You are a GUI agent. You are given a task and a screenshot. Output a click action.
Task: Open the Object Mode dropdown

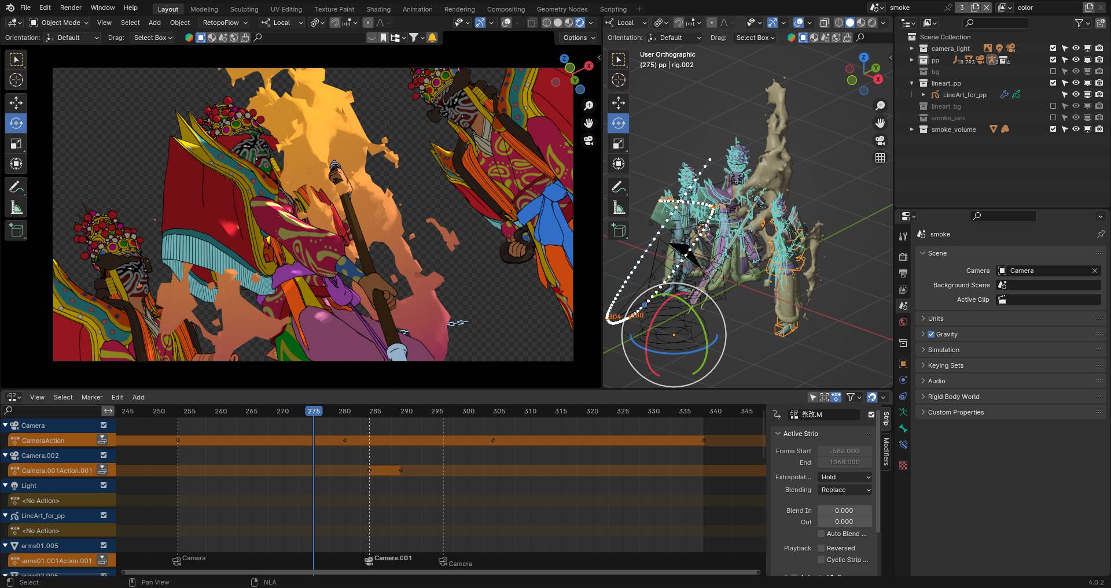click(60, 23)
